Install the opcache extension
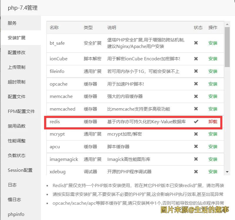Viewport: 235px width, 220px height. (x=213, y=84)
